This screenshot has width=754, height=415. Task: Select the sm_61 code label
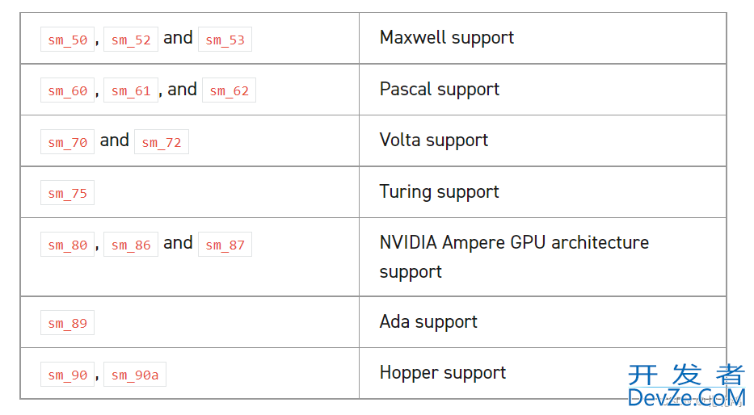click(131, 90)
